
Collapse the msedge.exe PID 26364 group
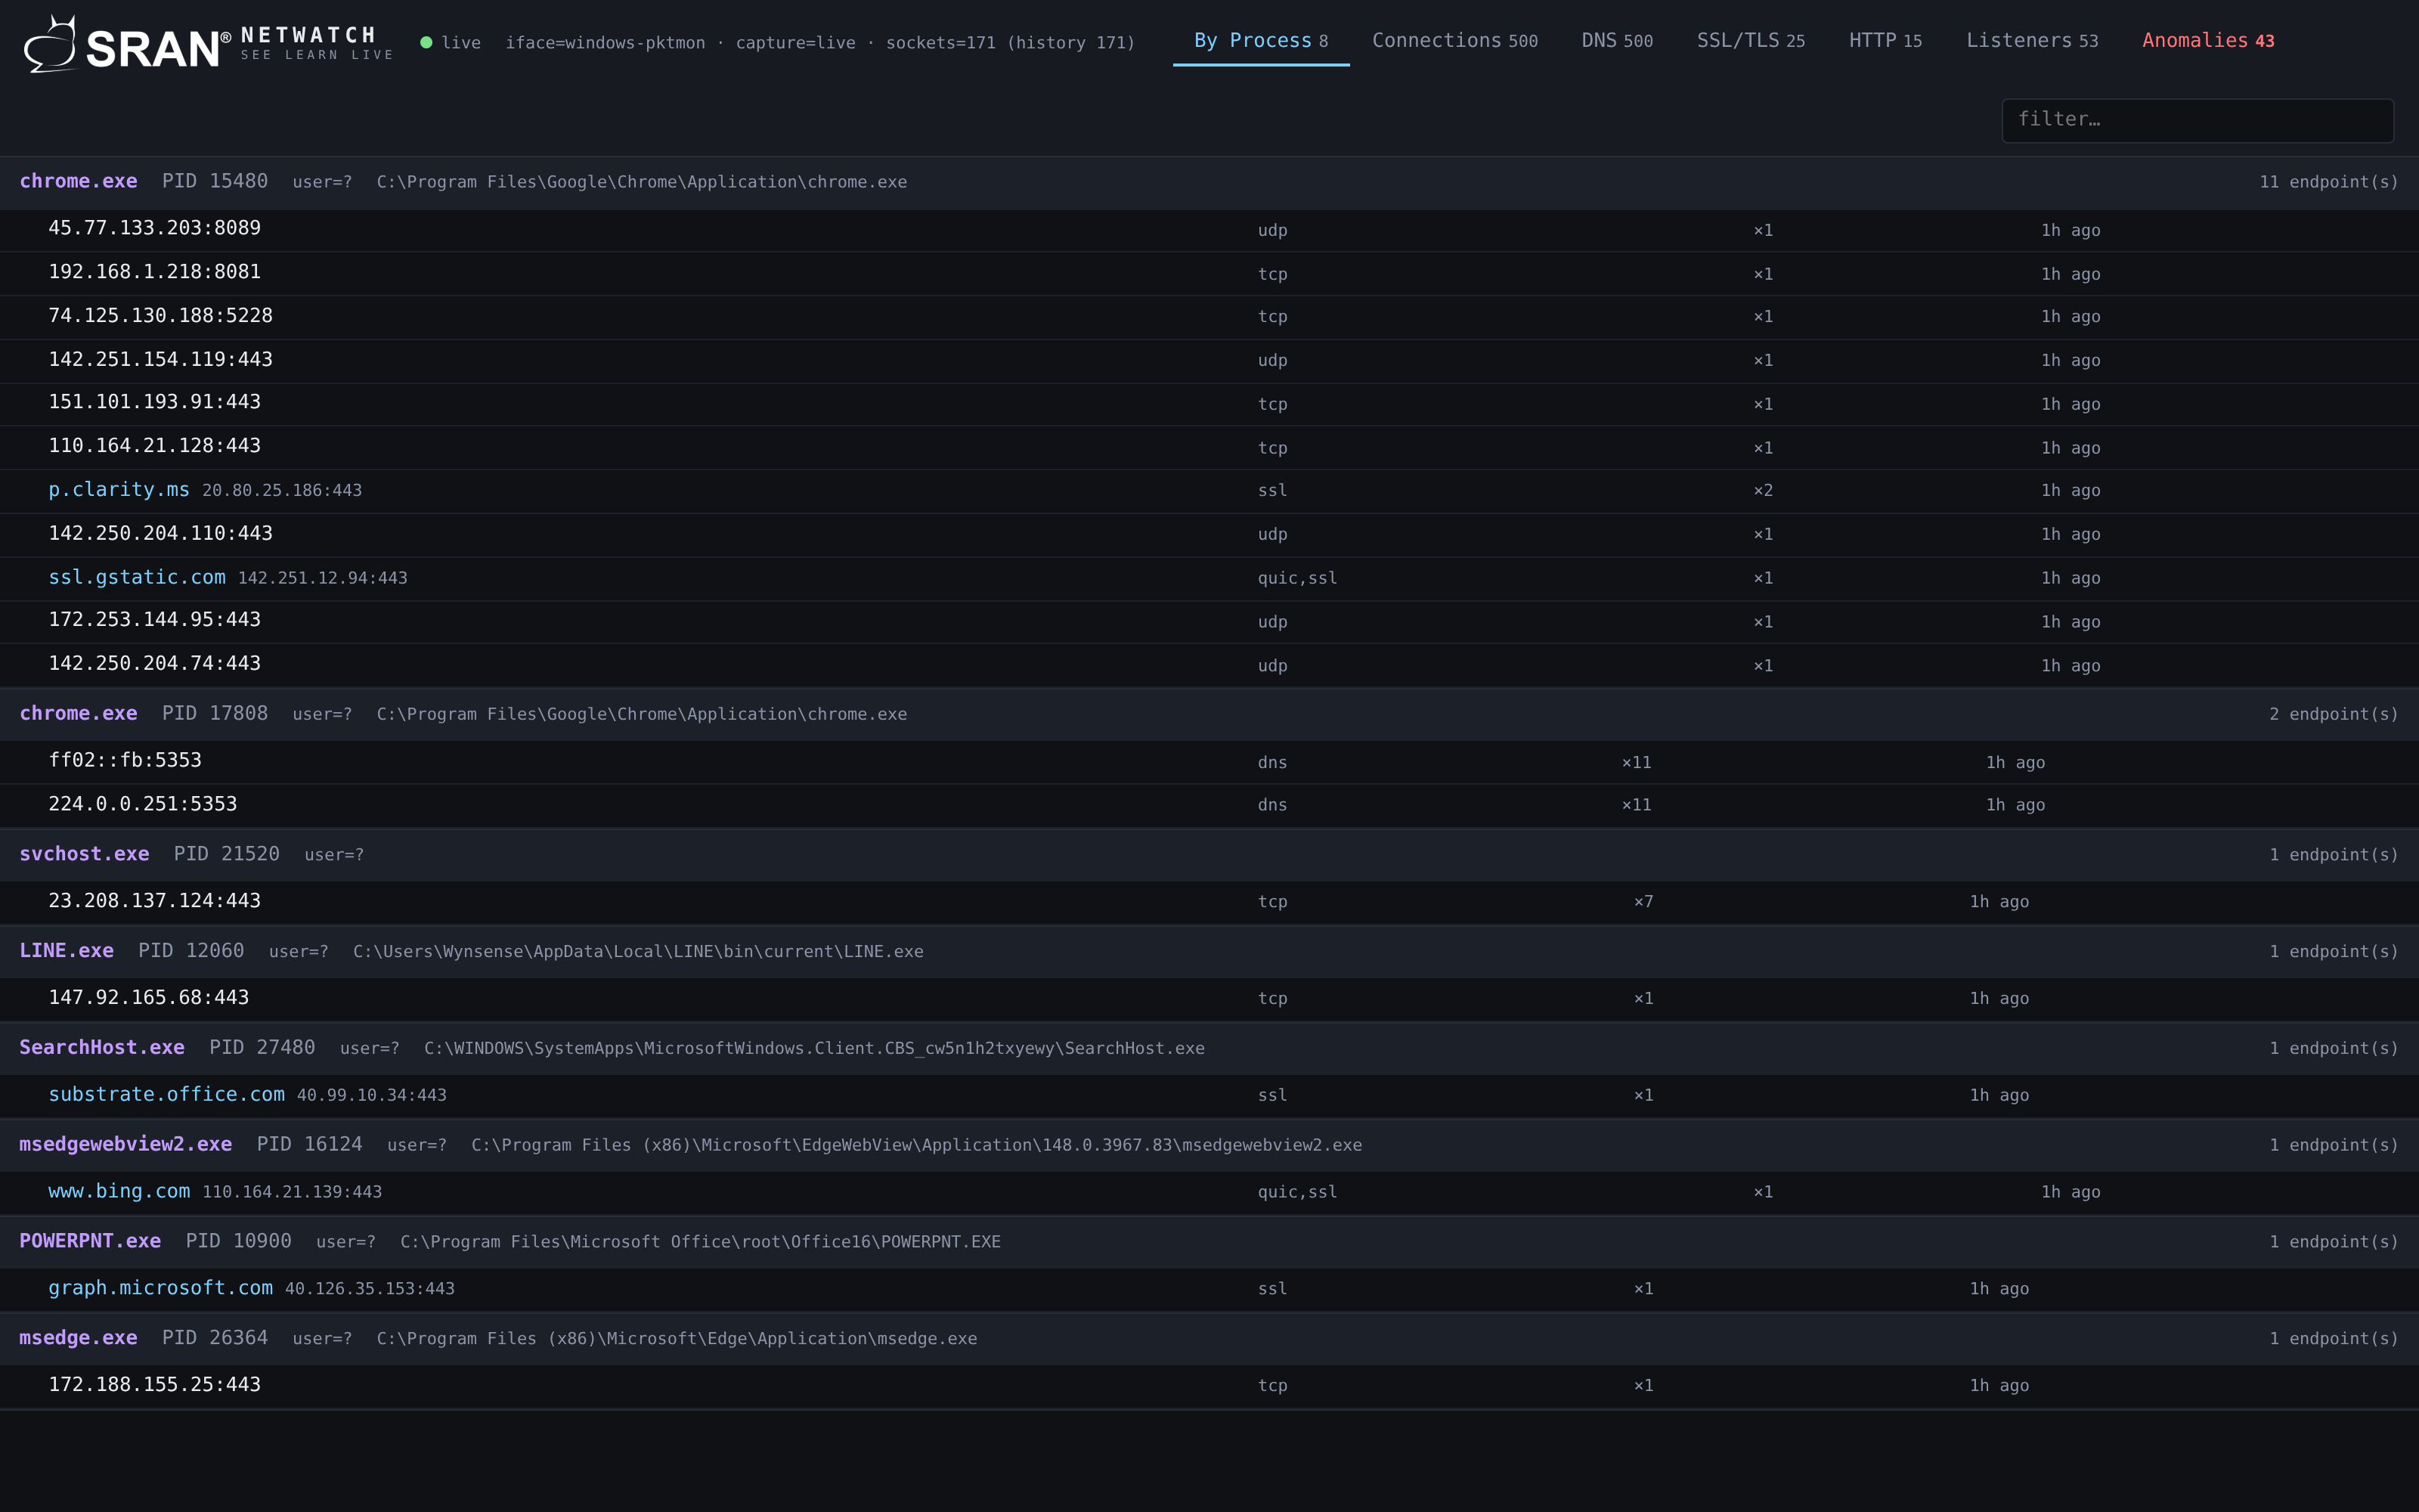tap(1209, 1339)
